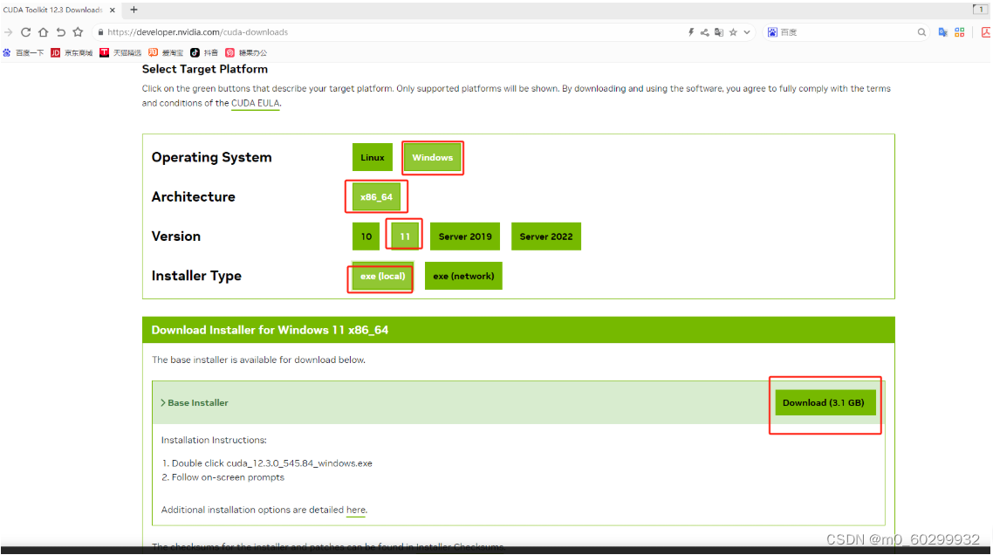This screenshot has width=993, height=555.
Task: Click the share icon in address bar
Action: pyautogui.click(x=705, y=32)
